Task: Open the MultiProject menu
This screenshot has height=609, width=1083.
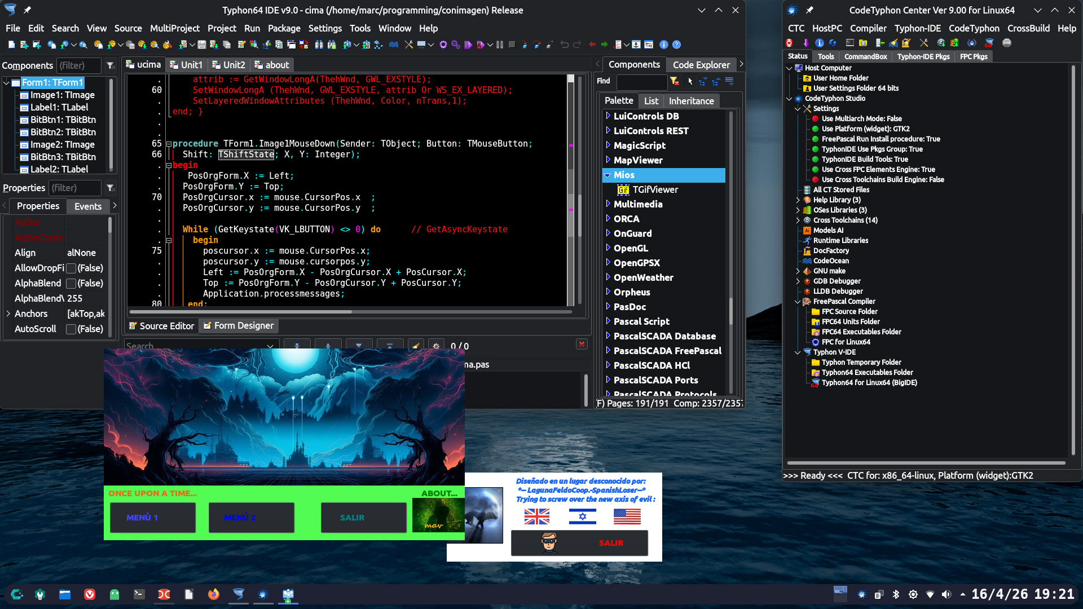Action: 174,28
